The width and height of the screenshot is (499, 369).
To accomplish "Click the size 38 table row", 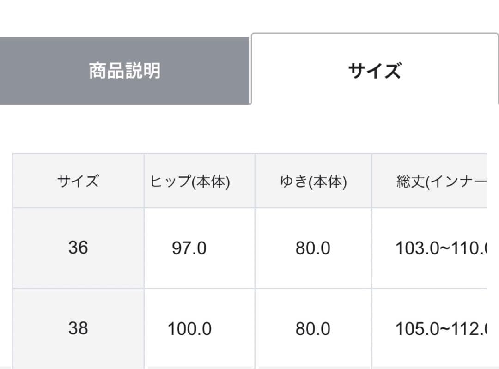I will point(249,328).
